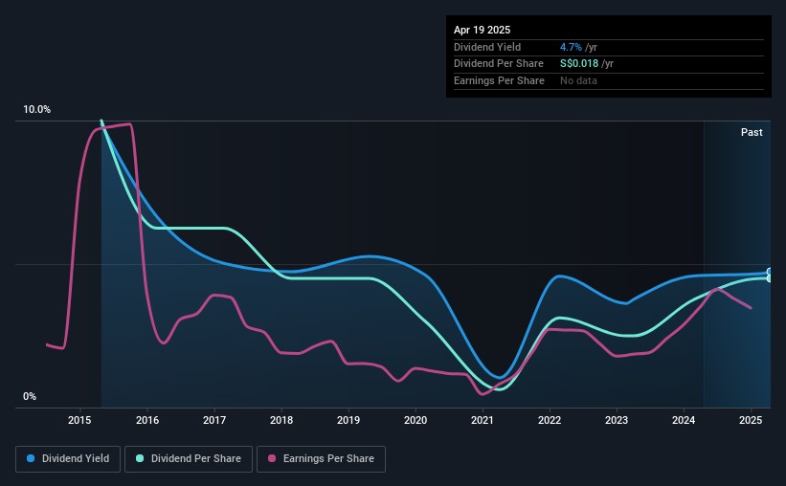Click the 0% y-axis label
Image resolution: width=786 pixels, height=486 pixels.
(29, 397)
